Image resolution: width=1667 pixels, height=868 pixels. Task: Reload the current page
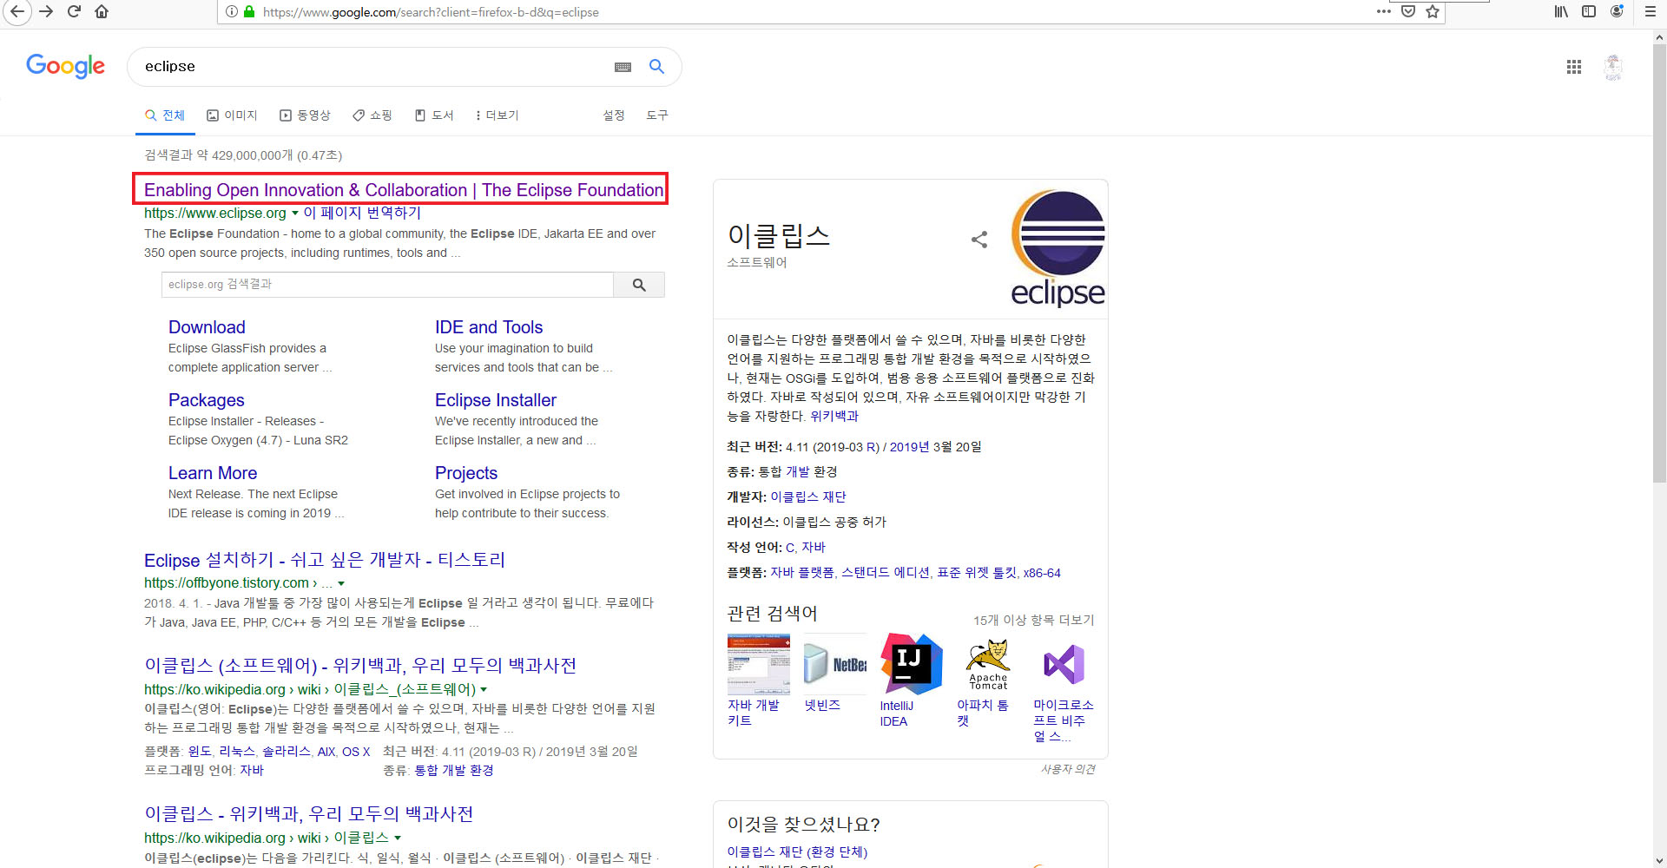pyautogui.click(x=74, y=11)
